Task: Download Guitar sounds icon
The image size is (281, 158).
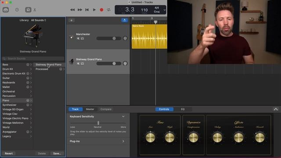Action: point(28,78)
